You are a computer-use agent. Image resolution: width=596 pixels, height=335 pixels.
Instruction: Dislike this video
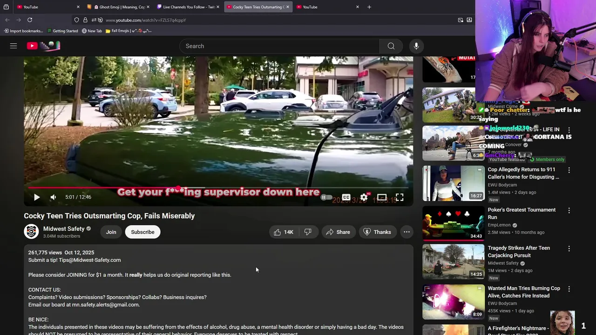click(x=308, y=232)
